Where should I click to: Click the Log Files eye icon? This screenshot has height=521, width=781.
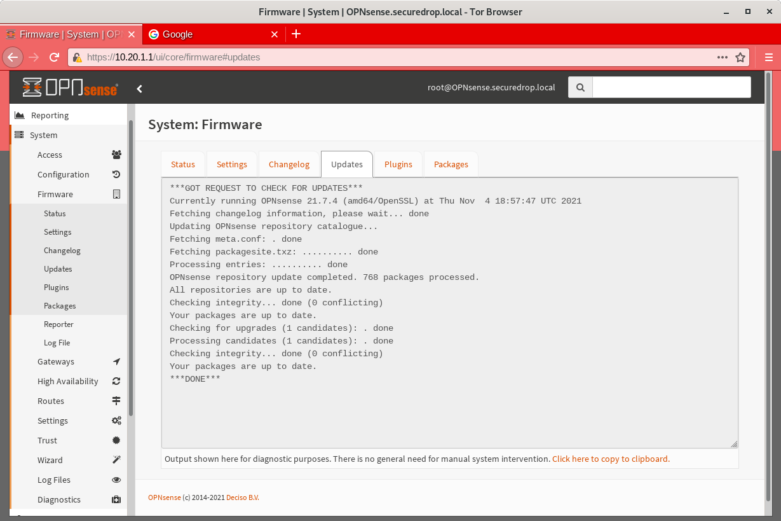116,480
